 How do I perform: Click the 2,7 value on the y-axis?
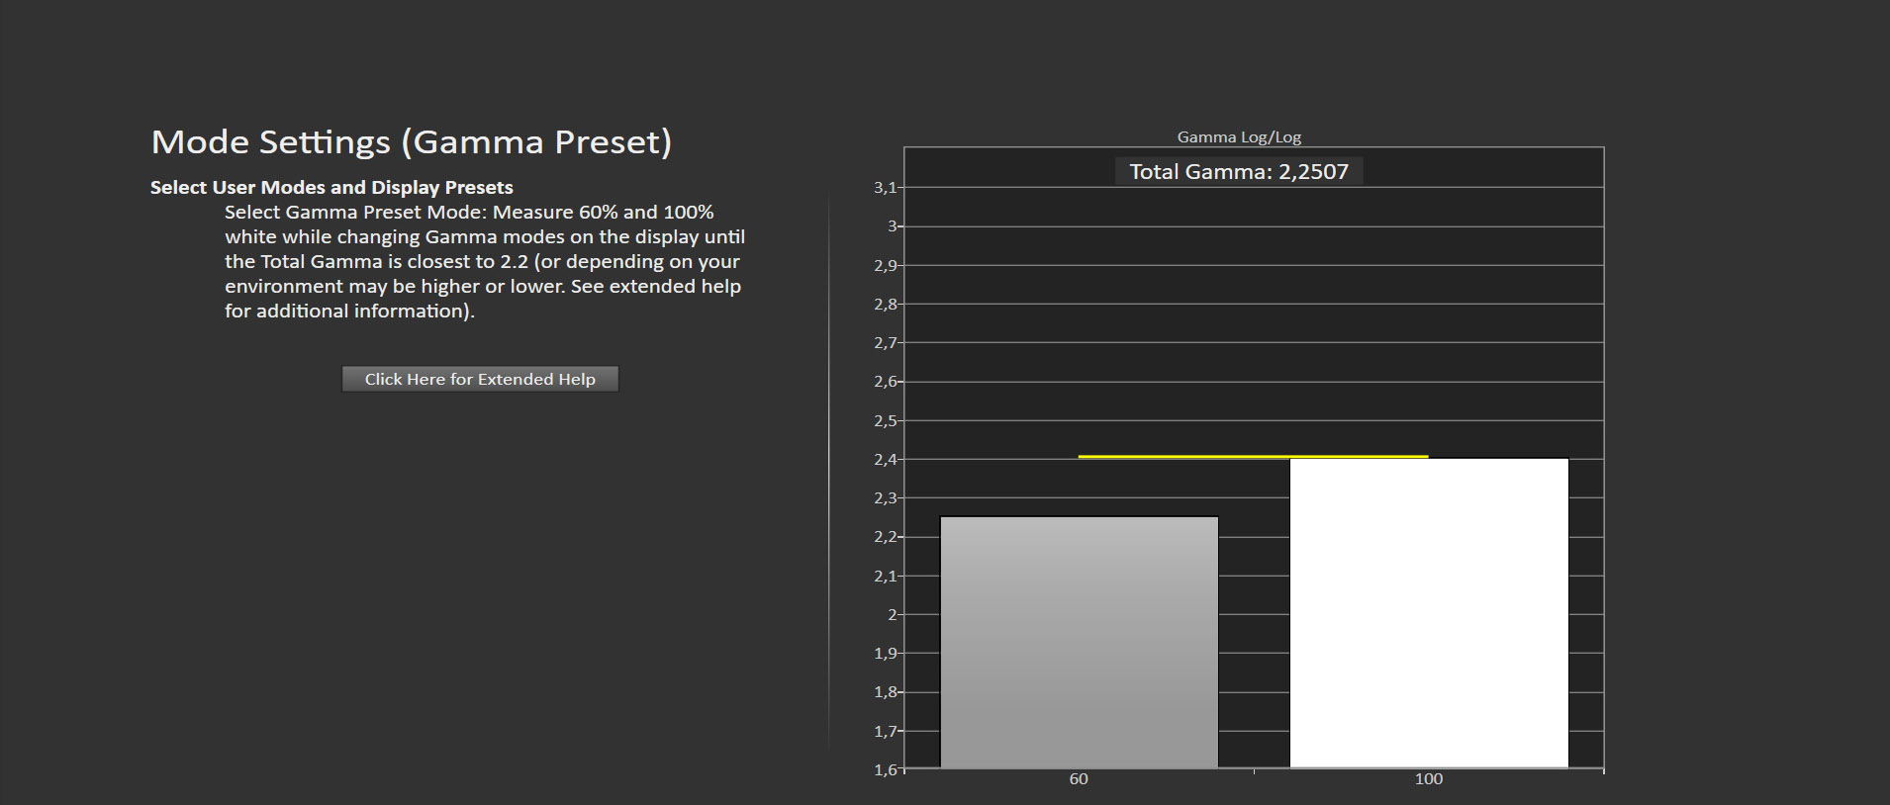[x=885, y=343]
